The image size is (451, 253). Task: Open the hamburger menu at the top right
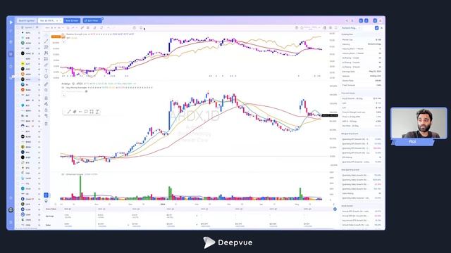pos(381,20)
